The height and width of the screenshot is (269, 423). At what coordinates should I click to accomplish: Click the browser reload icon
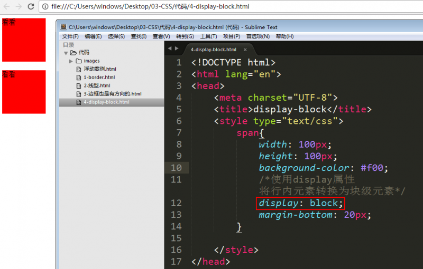[31, 7]
